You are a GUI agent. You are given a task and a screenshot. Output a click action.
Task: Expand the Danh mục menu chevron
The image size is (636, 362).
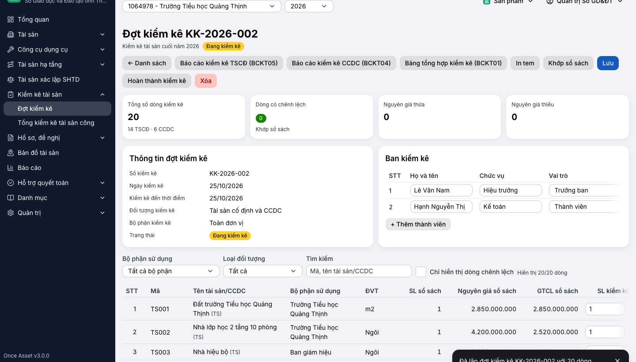pyautogui.click(x=102, y=198)
